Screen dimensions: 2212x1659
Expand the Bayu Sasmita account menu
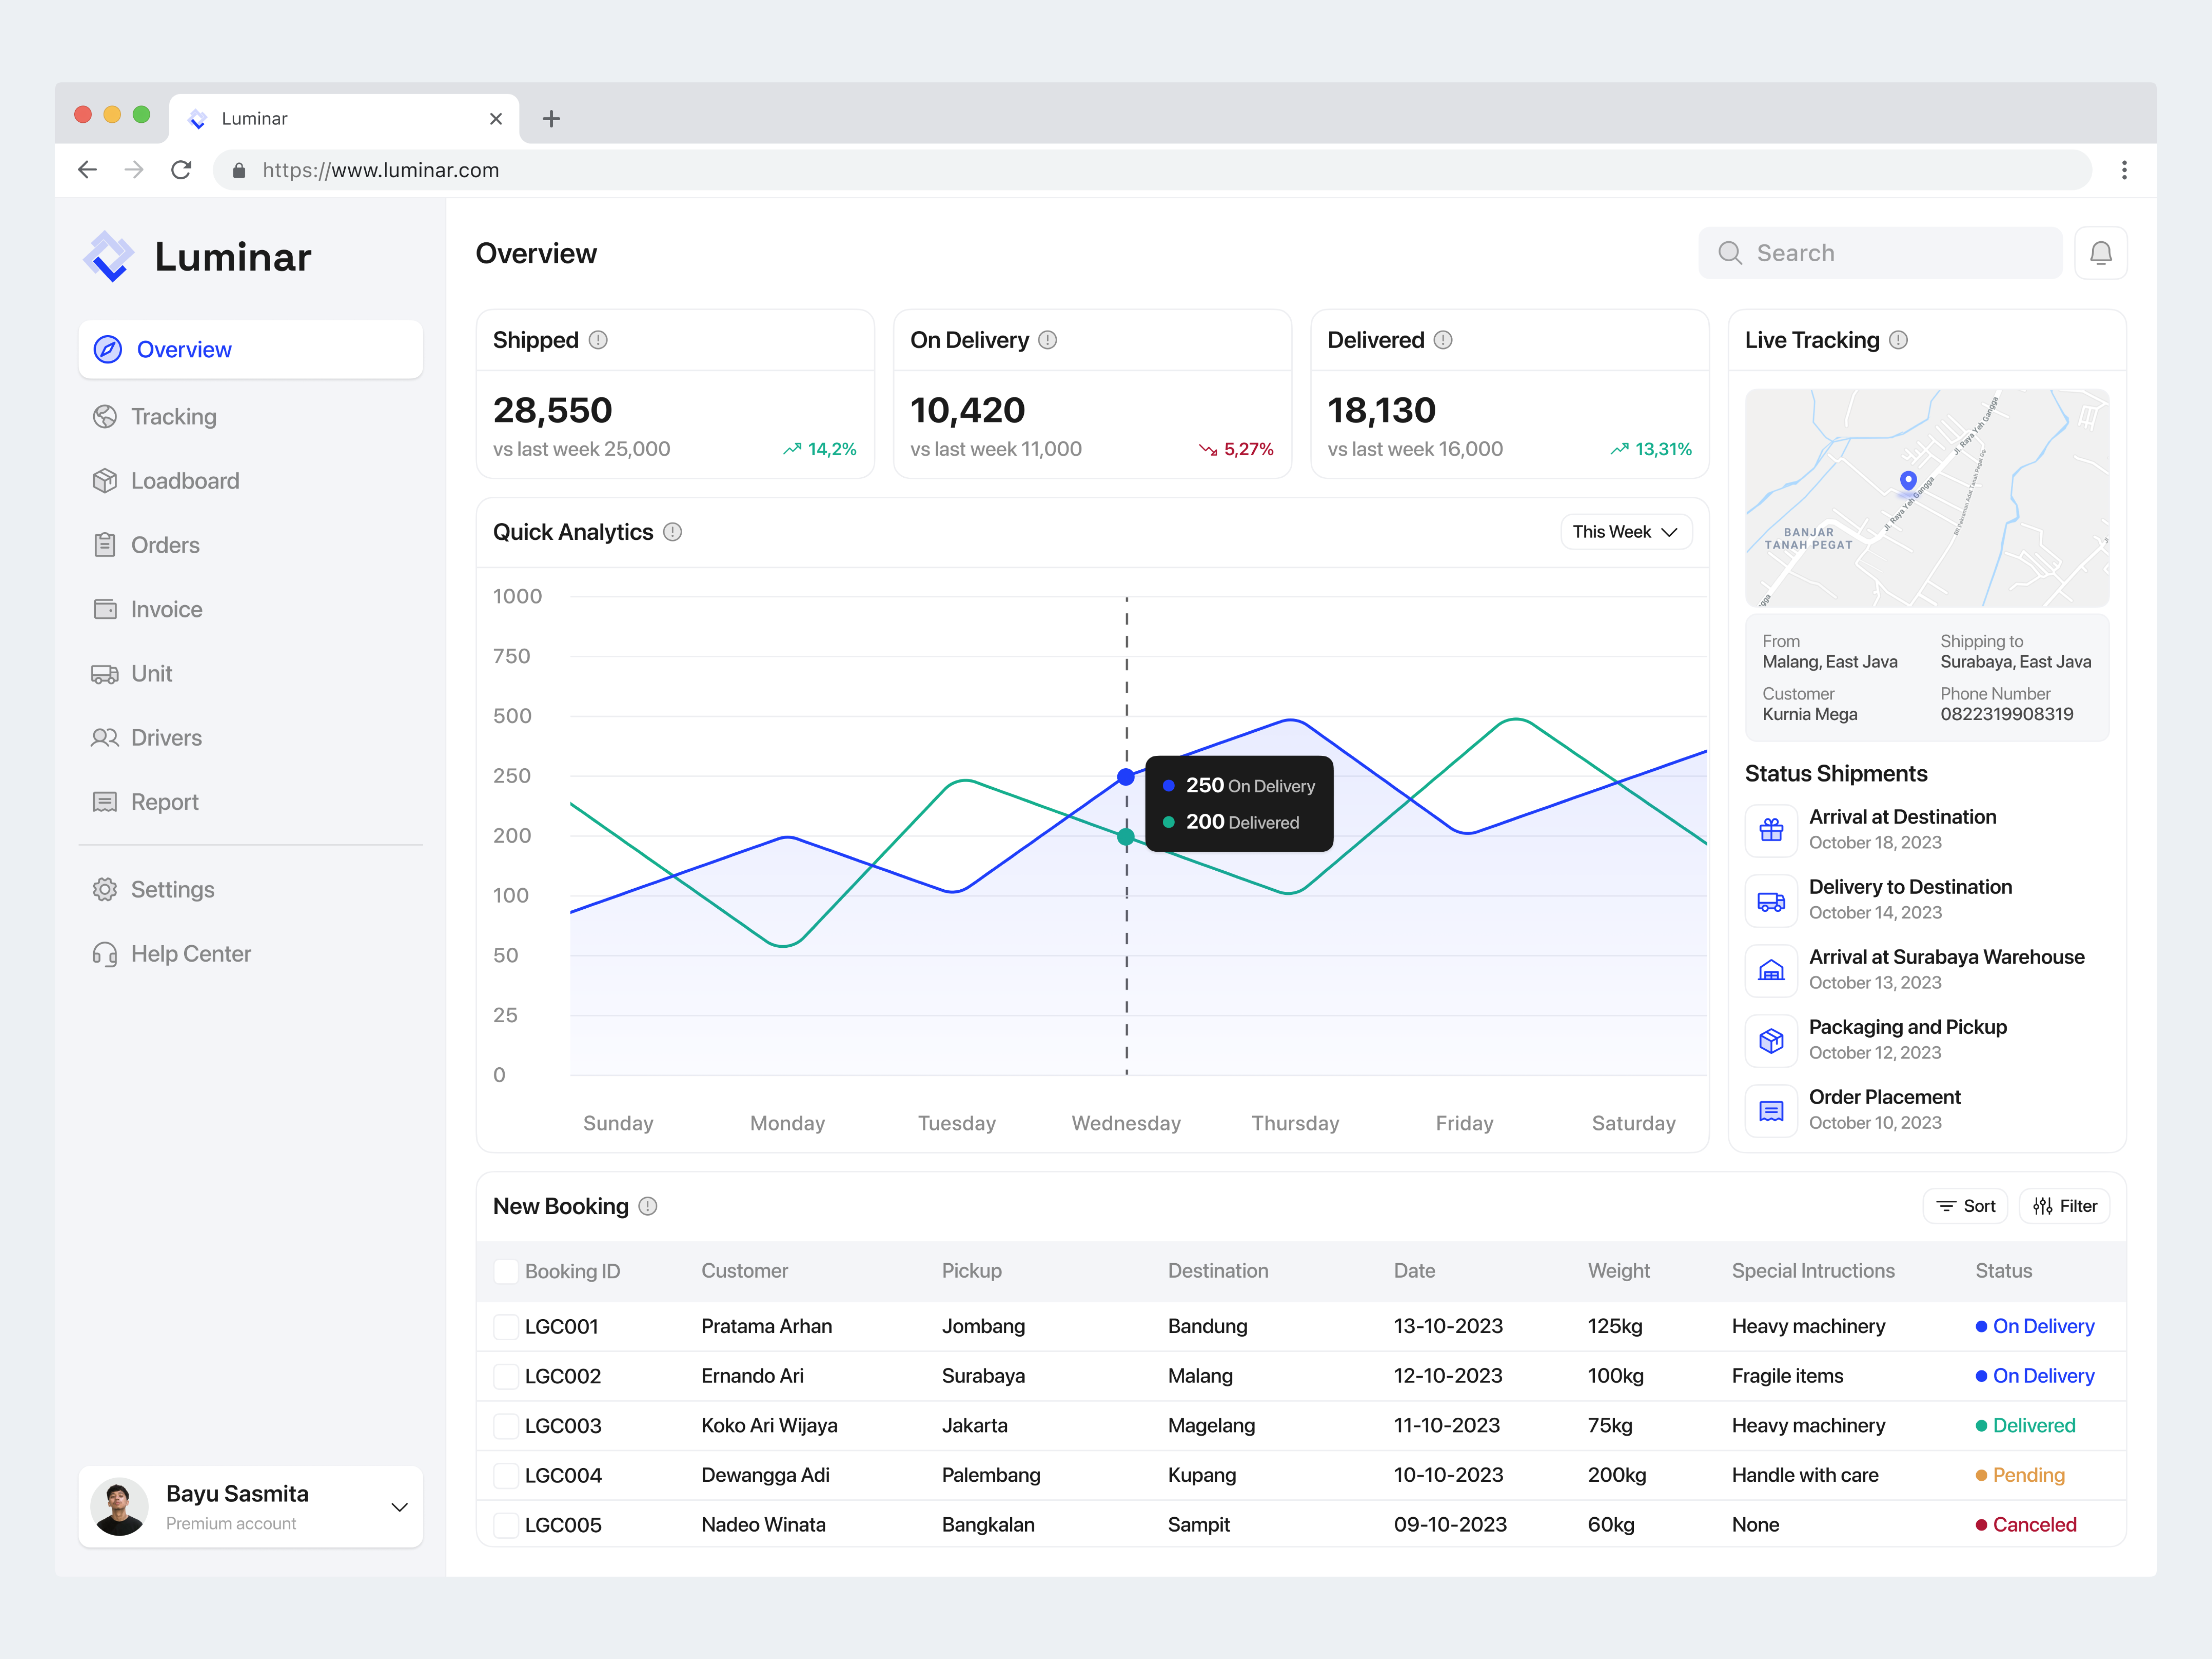399,1507
